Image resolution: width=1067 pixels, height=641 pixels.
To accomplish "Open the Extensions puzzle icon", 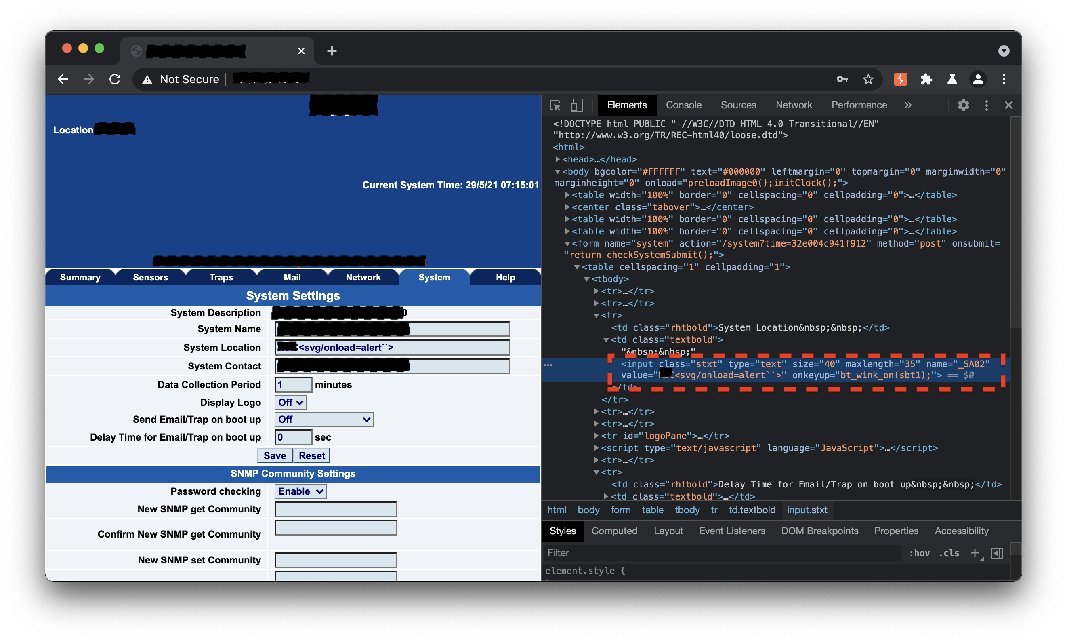I will 926,80.
